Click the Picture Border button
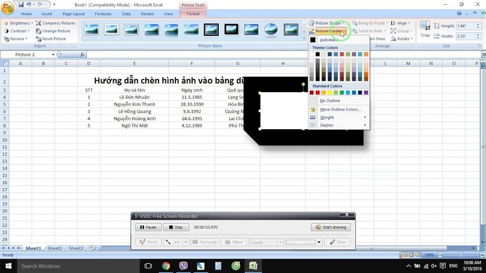 327,31
